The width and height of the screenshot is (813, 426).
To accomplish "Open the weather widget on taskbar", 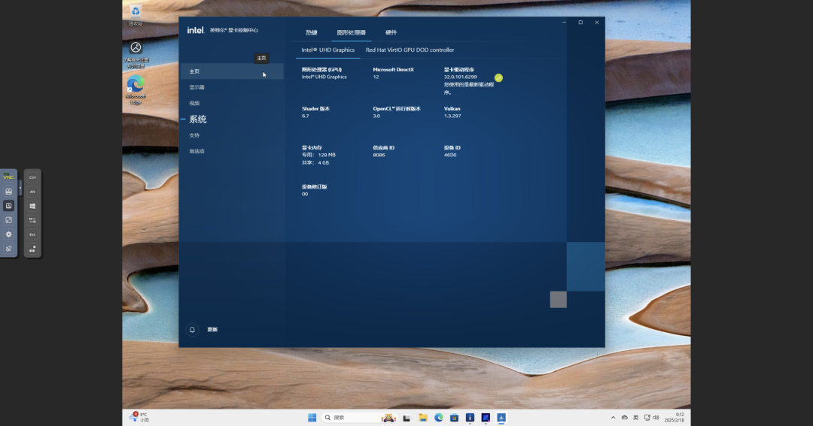I will point(139,417).
